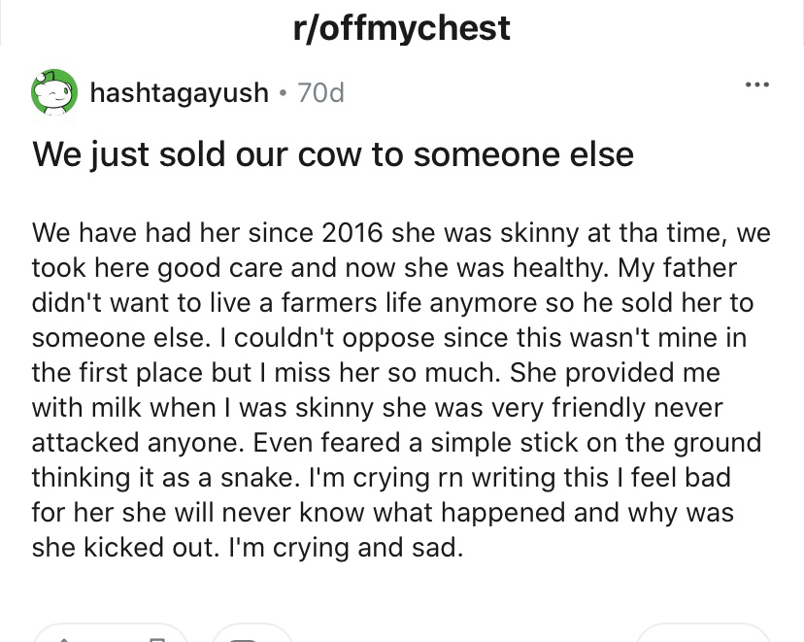
Task: Click the 70d post timestamp
Action: point(320,93)
